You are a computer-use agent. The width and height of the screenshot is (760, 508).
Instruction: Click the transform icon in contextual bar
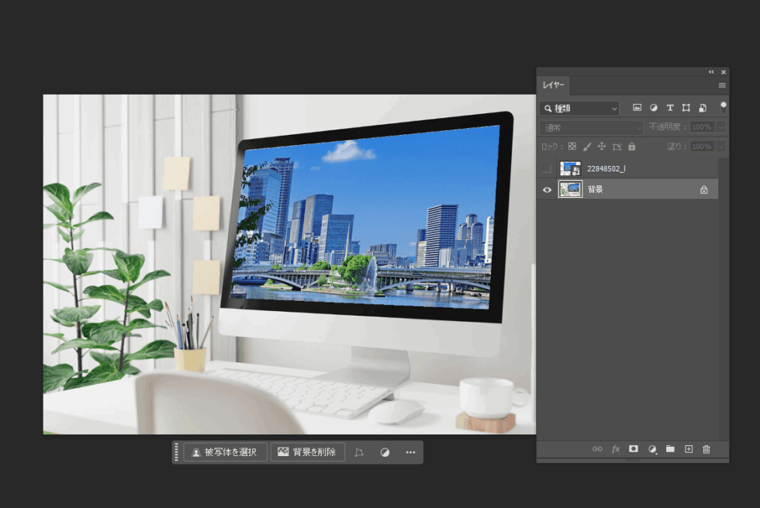coord(359,452)
